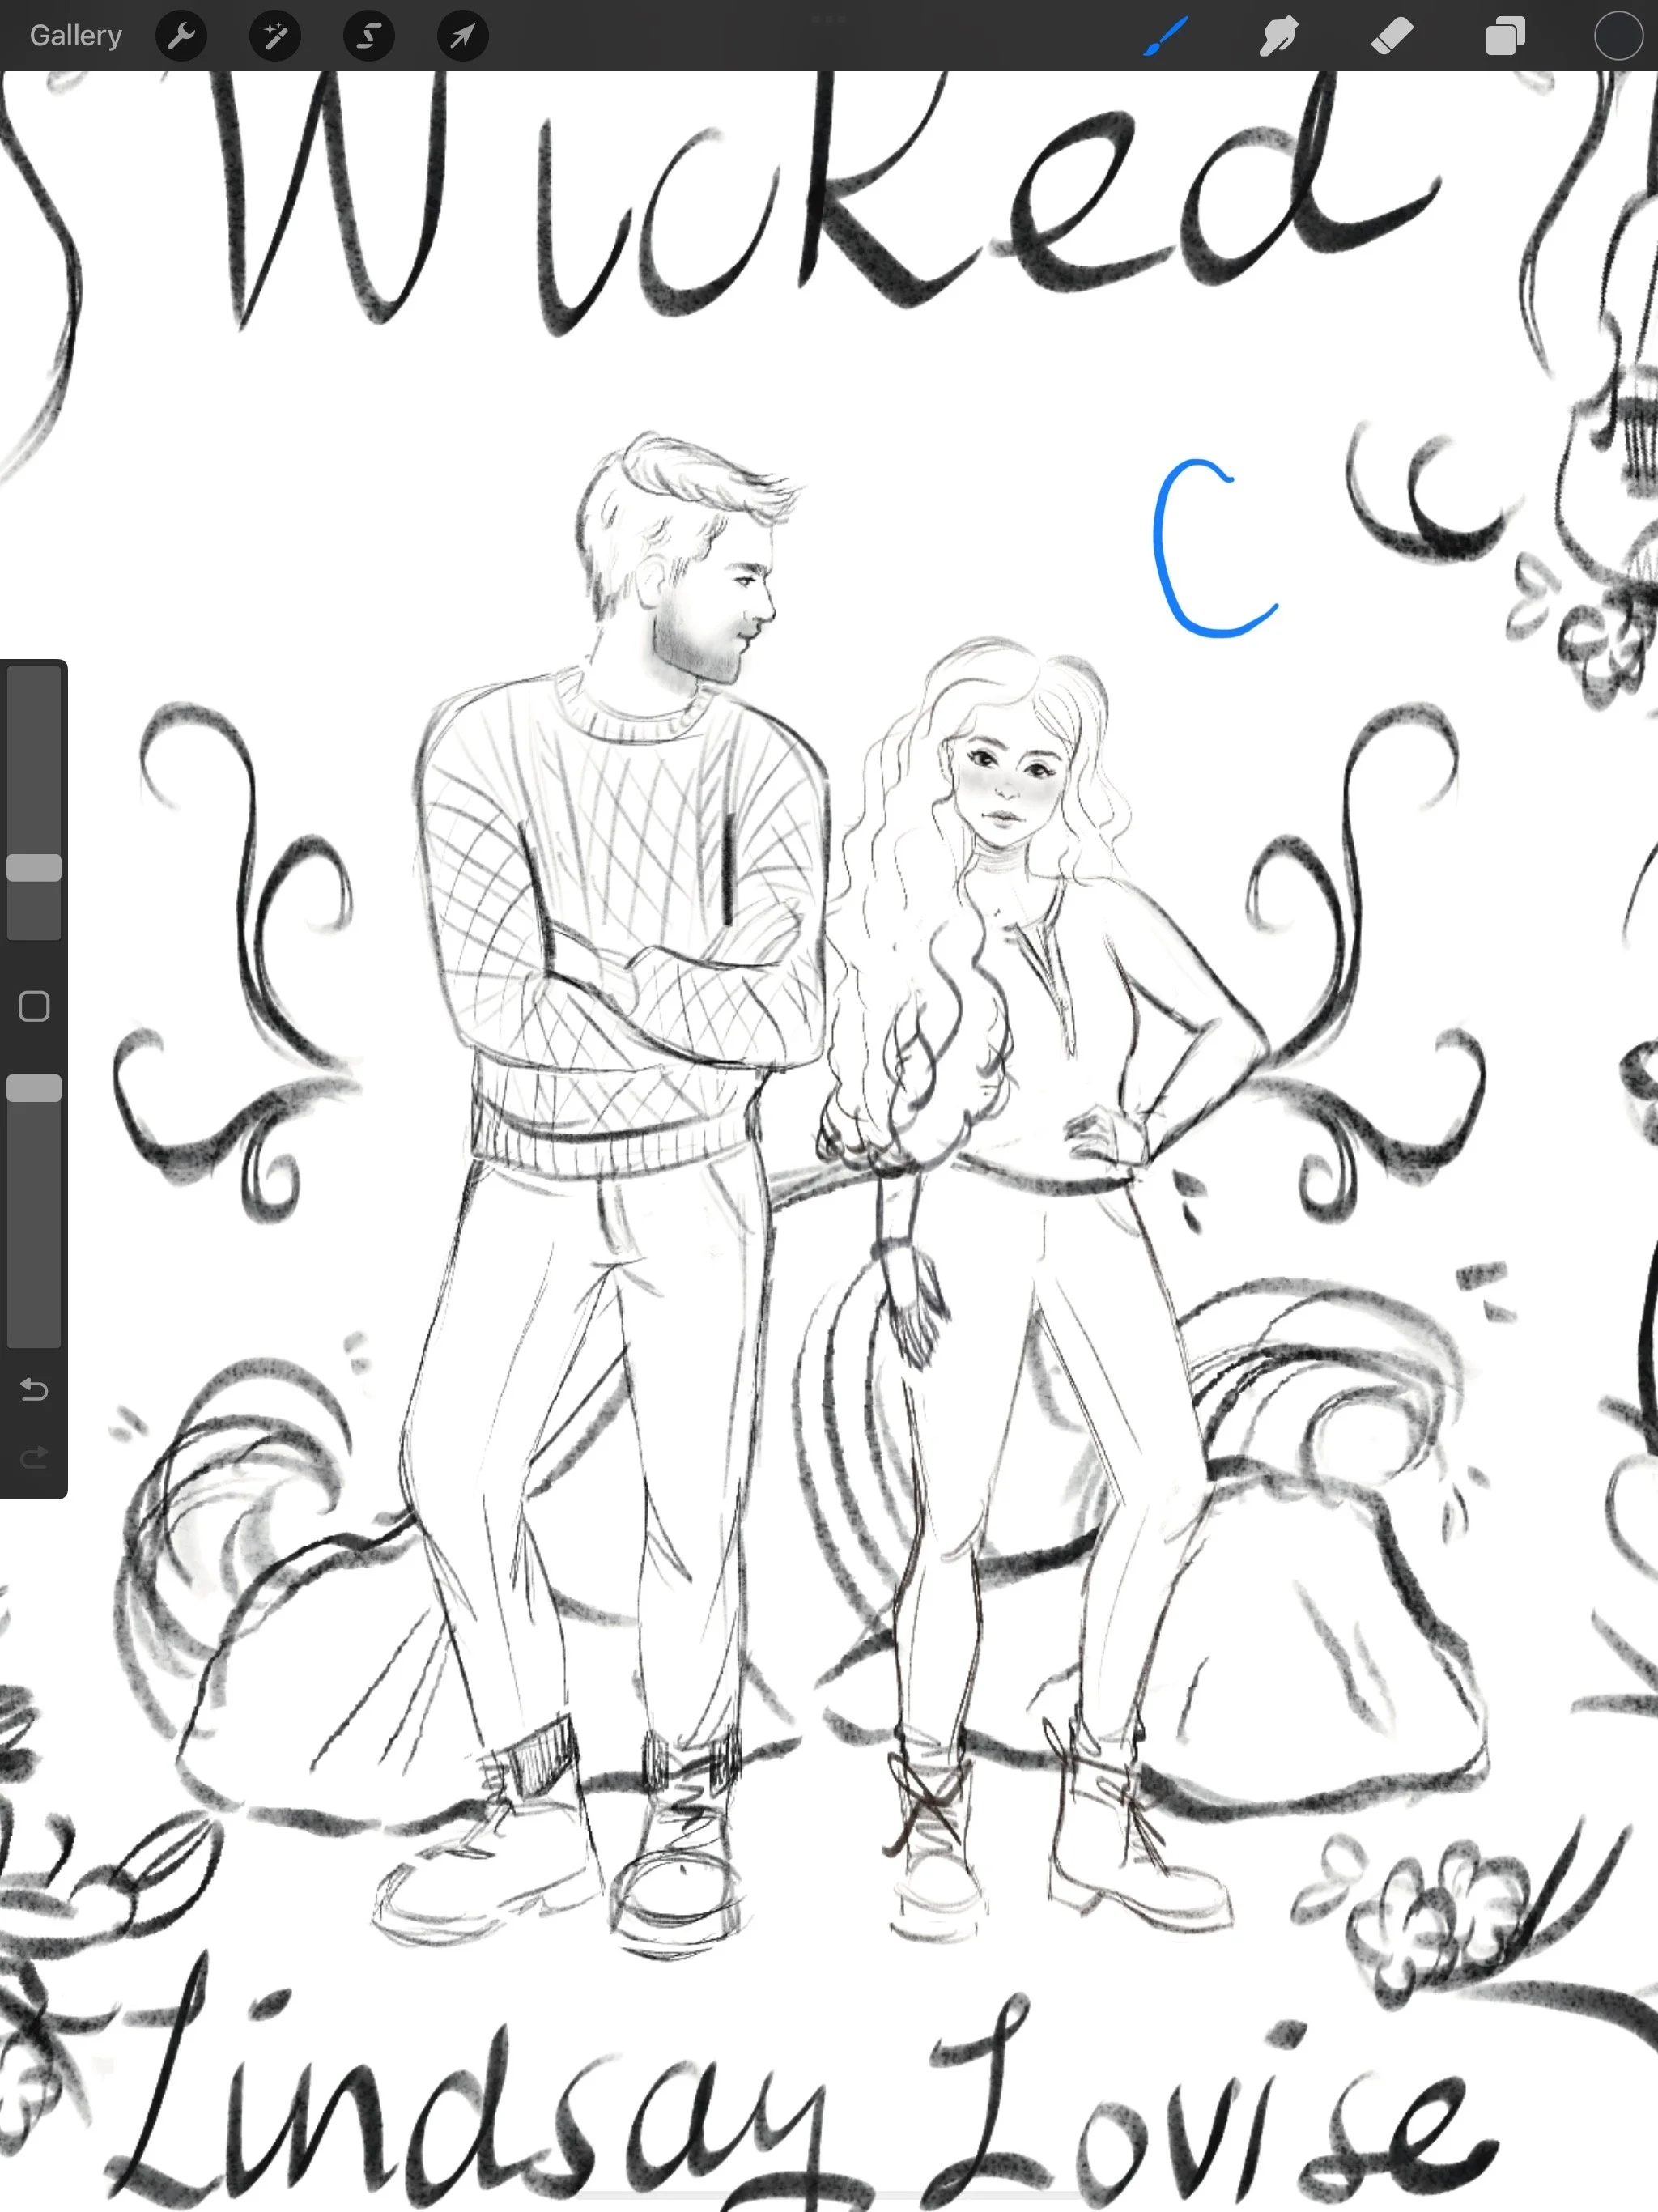Activate the Transform arrow tool
Viewport: 1658px width, 2212px height.
[x=462, y=36]
